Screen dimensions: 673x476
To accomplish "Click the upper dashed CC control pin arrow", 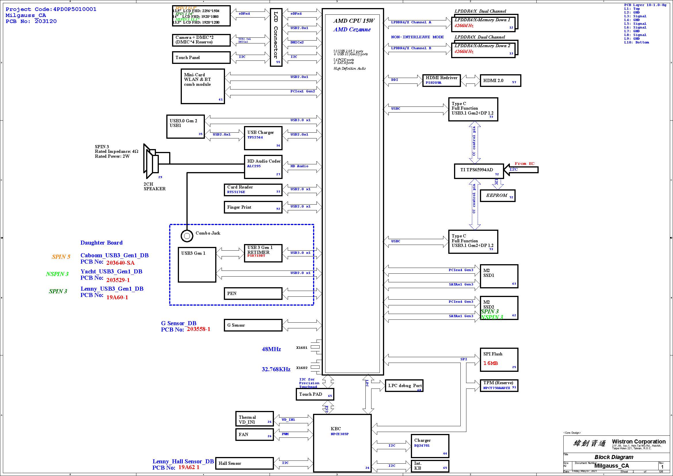I will 474,142.
